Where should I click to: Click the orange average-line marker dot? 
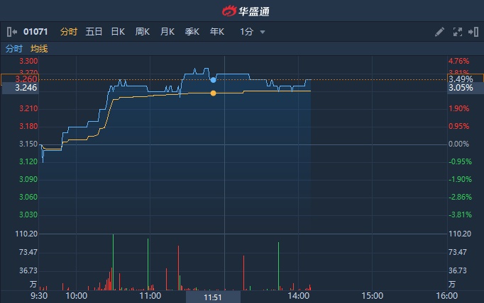[x=213, y=93]
